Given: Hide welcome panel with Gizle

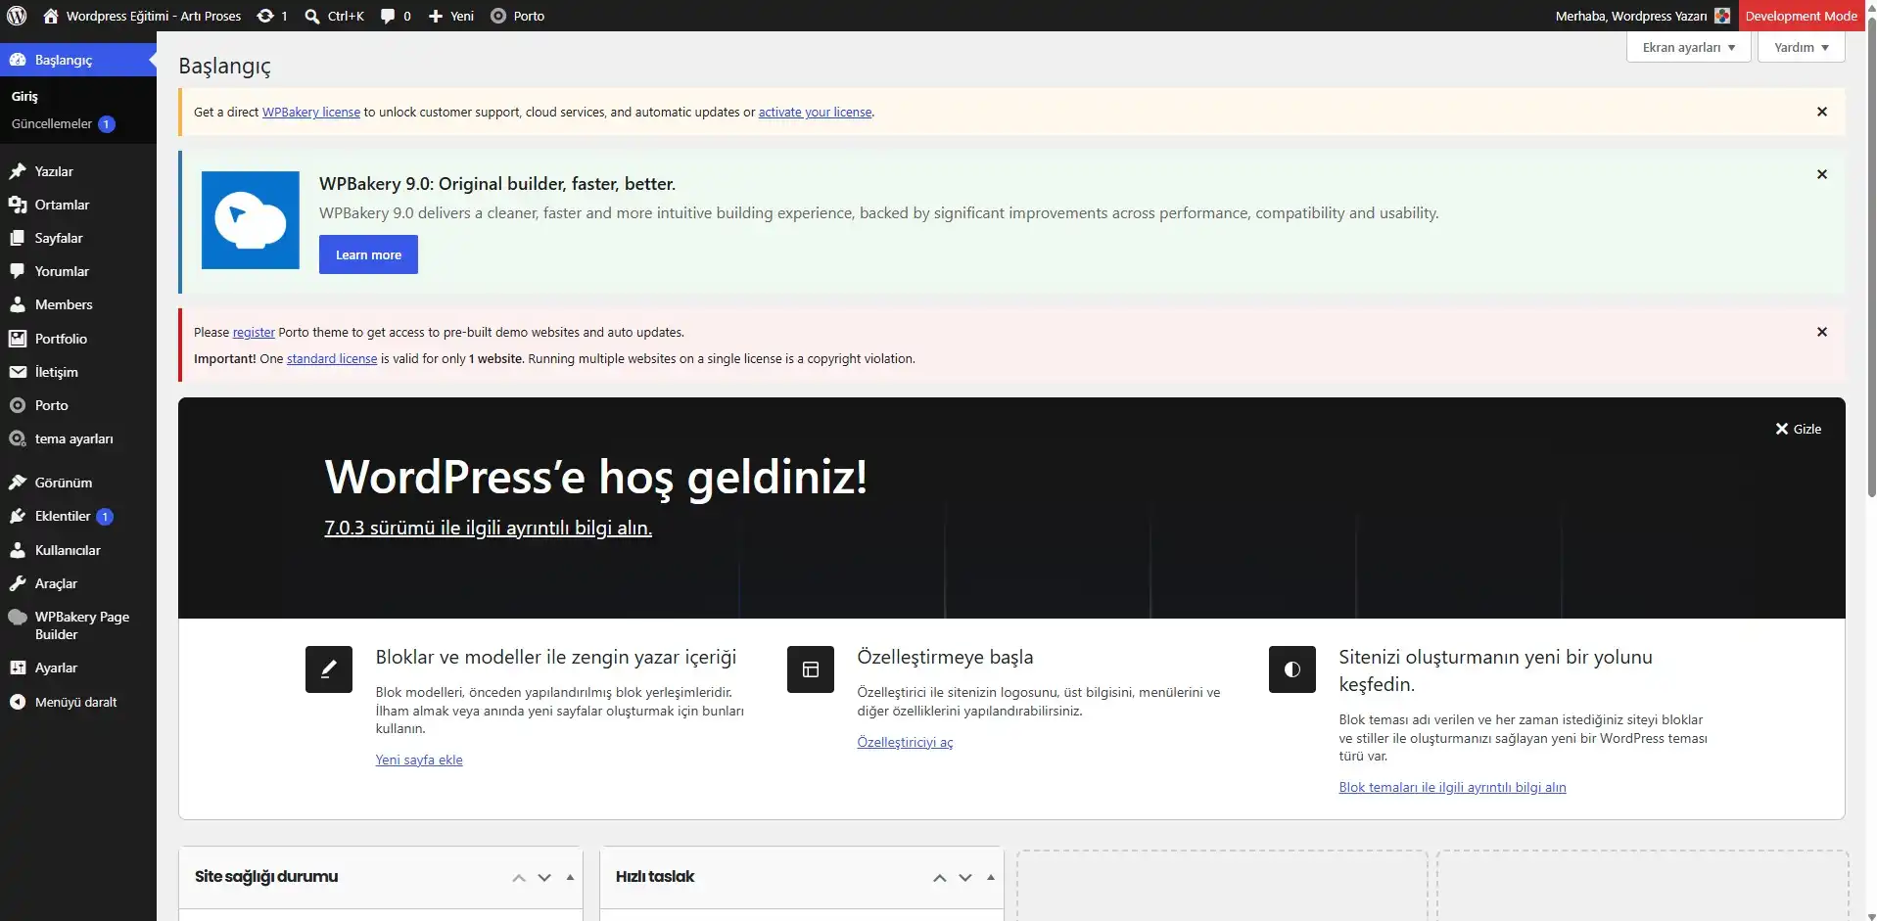Looking at the screenshot, I should point(1799,429).
